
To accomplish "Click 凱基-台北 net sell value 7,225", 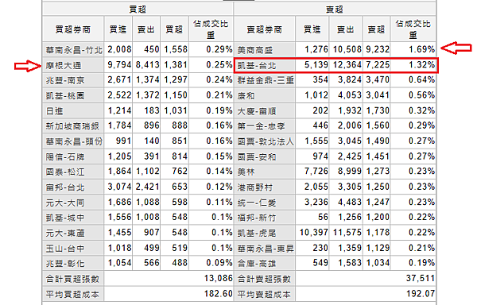I will pos(378,64).
